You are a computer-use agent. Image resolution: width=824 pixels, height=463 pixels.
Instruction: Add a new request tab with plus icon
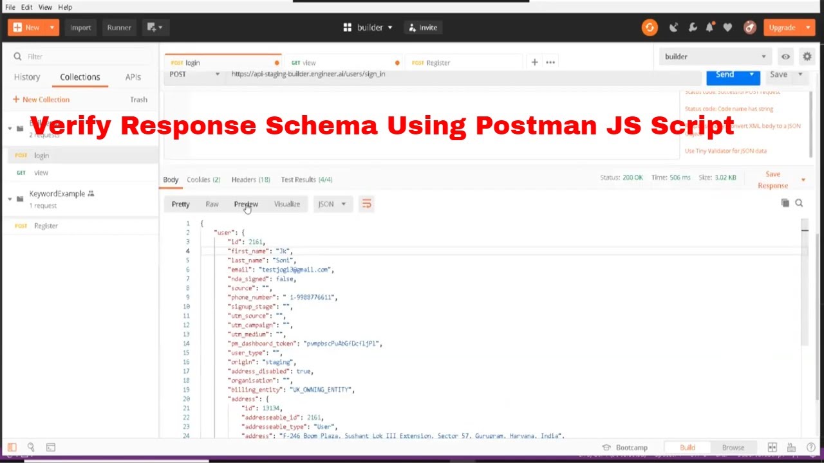(534, 62)
